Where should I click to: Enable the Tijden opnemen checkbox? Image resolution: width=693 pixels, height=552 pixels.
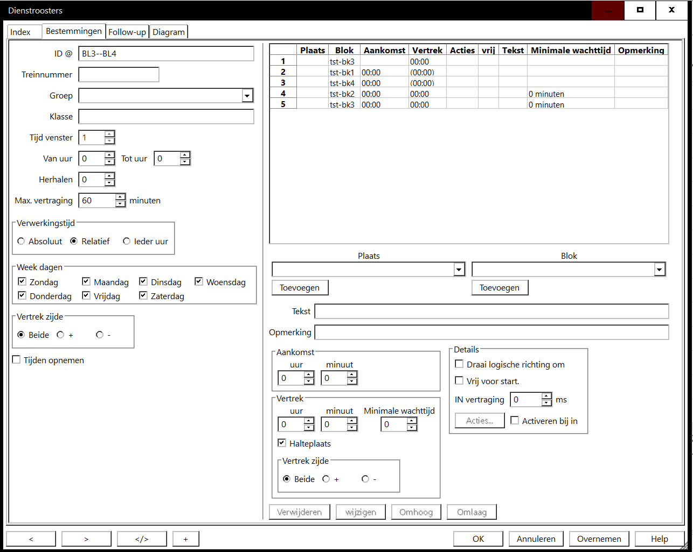coord(17,360)
